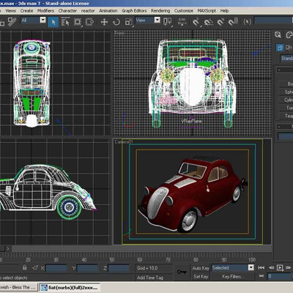The width and height of the screenshot is (293, 293).
Task: Open the Animation menu
Action: tap(108, 11)
